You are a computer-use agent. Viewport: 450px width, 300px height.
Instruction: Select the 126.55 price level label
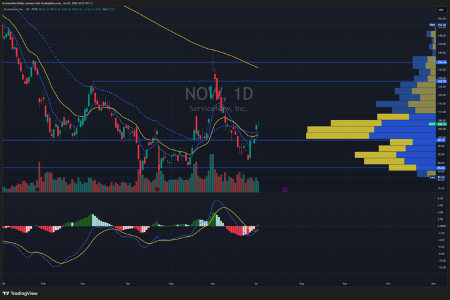[x=441, y=81]
